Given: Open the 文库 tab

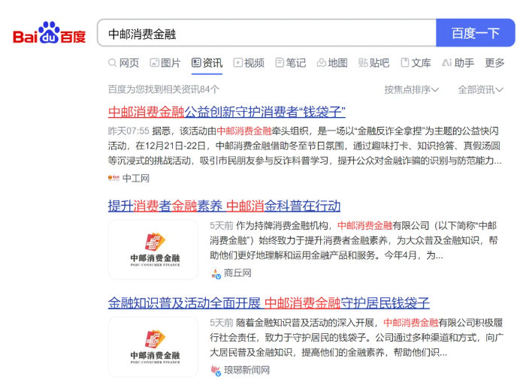Looking at the screenshot, I should tap(416, 62).
